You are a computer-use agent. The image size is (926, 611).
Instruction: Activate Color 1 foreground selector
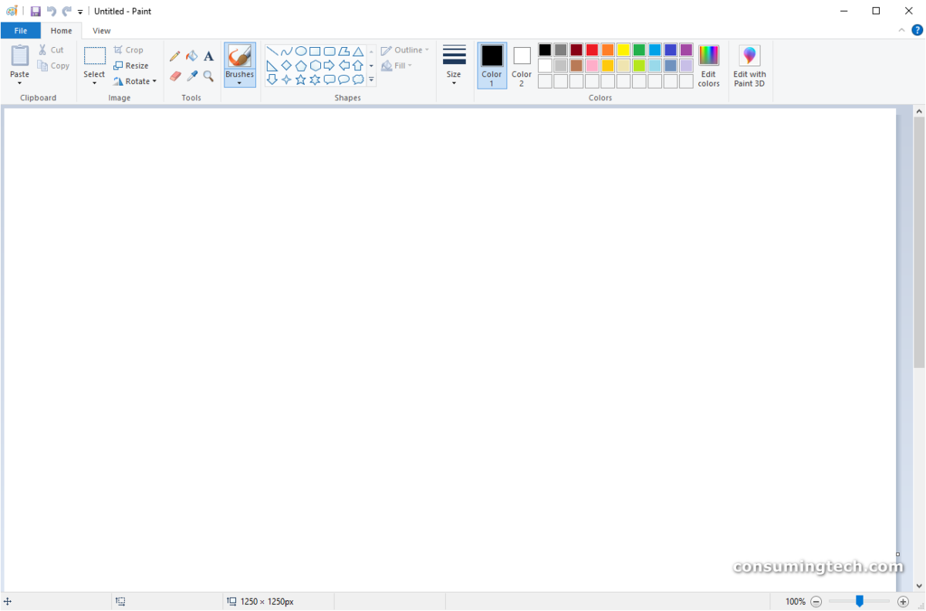coord(492,66)
